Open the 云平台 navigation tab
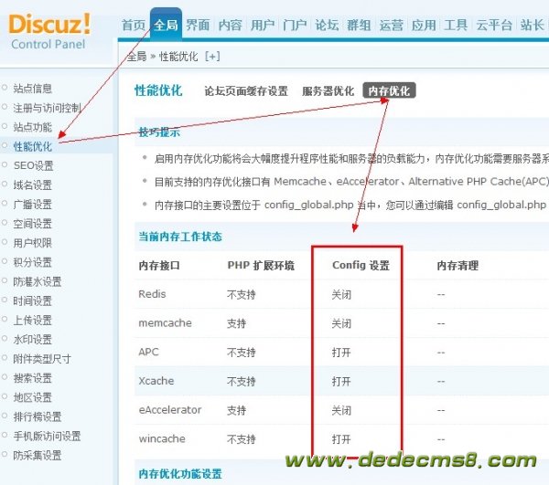The width and height of the screenshot is (549, 485). [x=494, y=26]
